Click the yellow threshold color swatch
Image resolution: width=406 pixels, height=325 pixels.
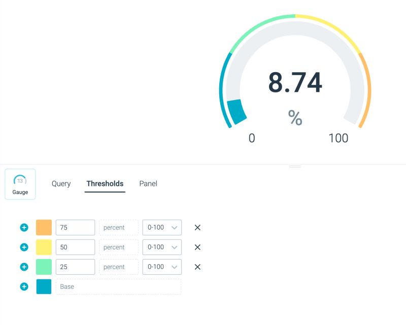45,247
